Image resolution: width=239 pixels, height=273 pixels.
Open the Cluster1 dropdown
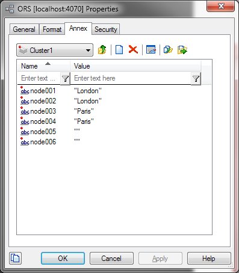tap(55, 50)
